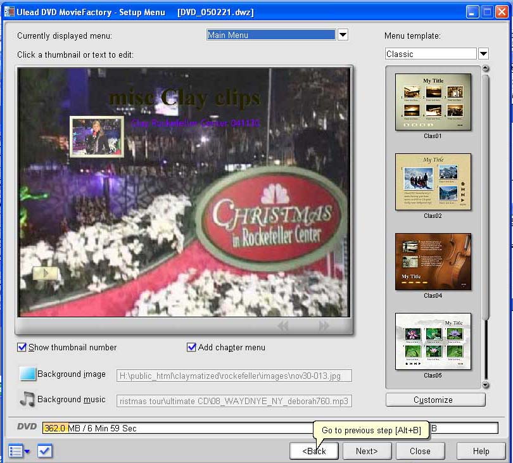Viewport: 513px width, 463px height.
Task: Open the Menu template dropdown arrow
Action: click(483, 54)
